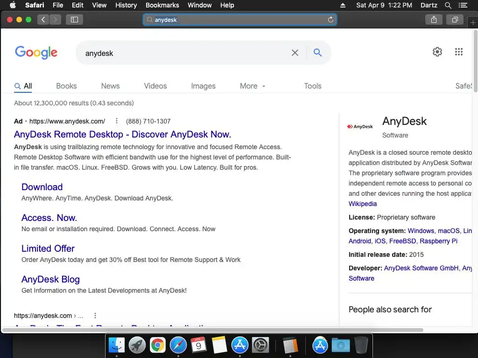Open the three-dot menu beside the ad URL
Image resolution: width=478 pixels, height=358 pixels.
tap(116, 121)
